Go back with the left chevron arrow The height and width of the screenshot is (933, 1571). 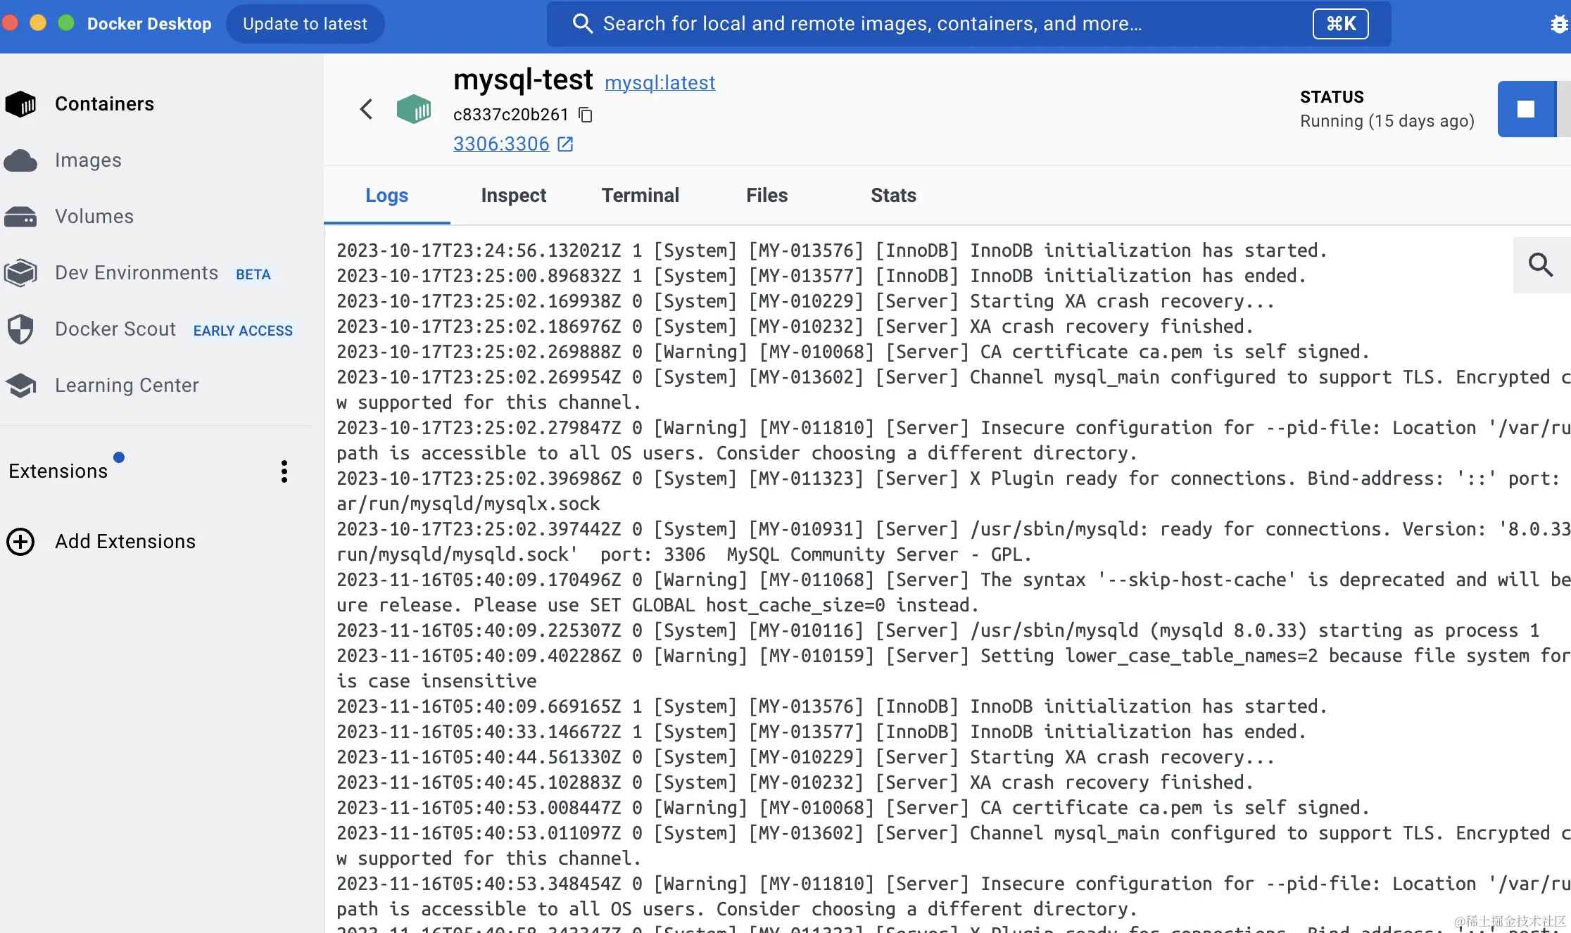[x=366, y=109]
